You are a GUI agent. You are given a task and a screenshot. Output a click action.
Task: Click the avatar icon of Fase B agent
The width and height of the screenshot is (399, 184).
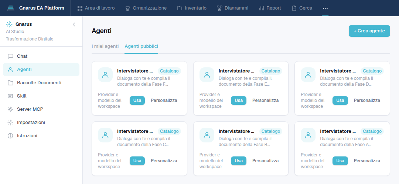point(207,135)
